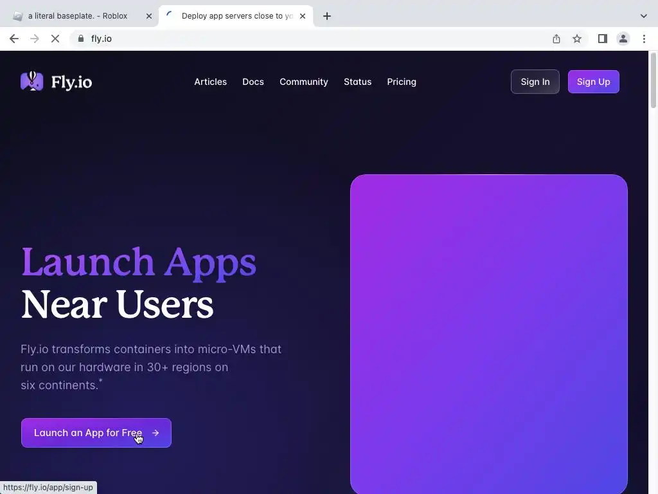Toggle the browser side panel icon
Image resolution: width=658 pixels, height=494 pixels.
[x=603, y=39]
